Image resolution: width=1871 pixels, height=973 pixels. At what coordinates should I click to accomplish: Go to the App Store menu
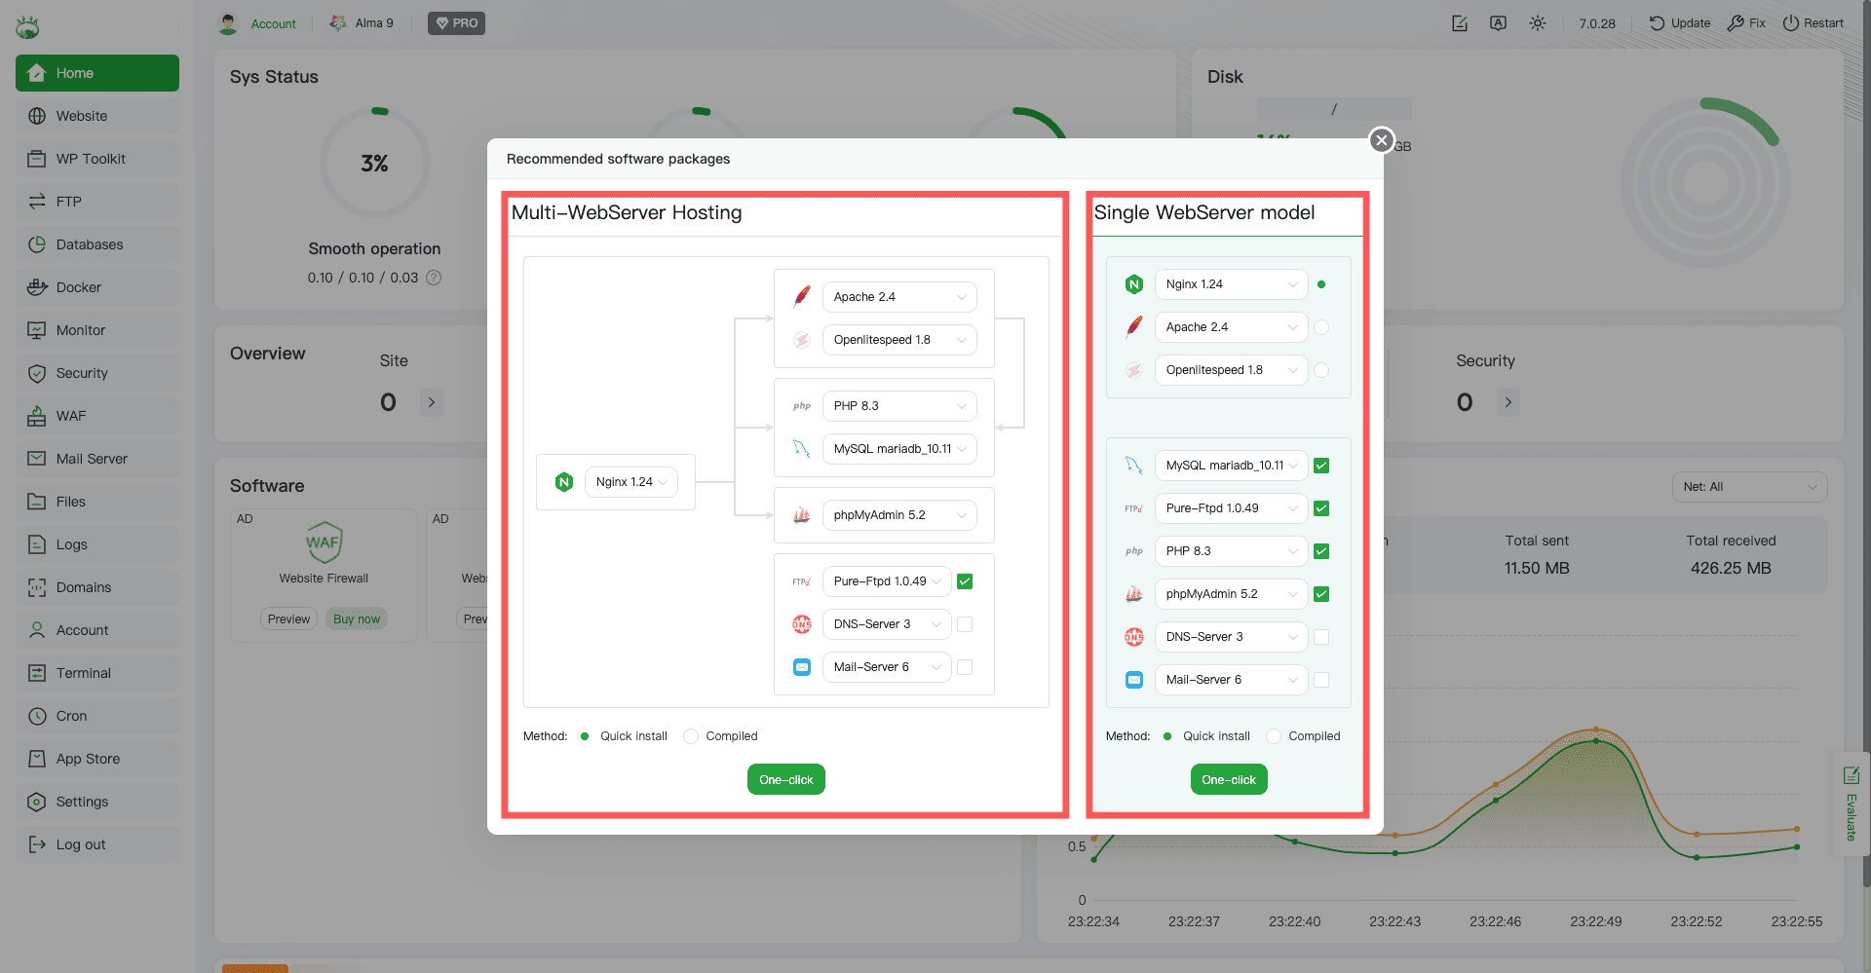click(88, 759)
